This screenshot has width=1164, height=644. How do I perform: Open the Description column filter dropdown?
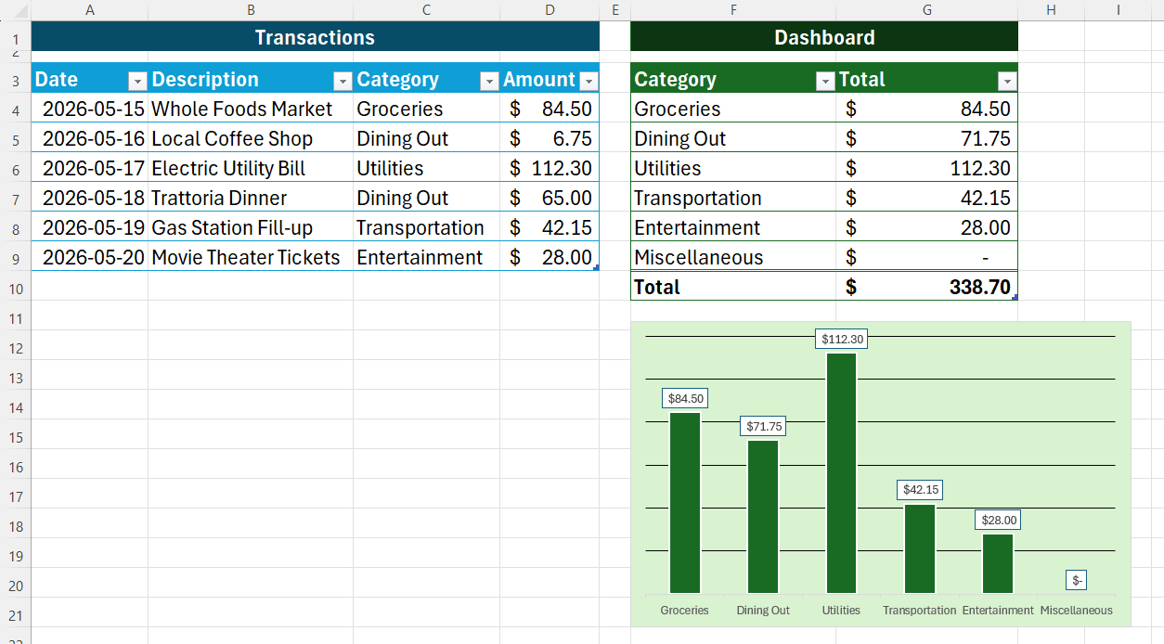[x=343, y=81]
